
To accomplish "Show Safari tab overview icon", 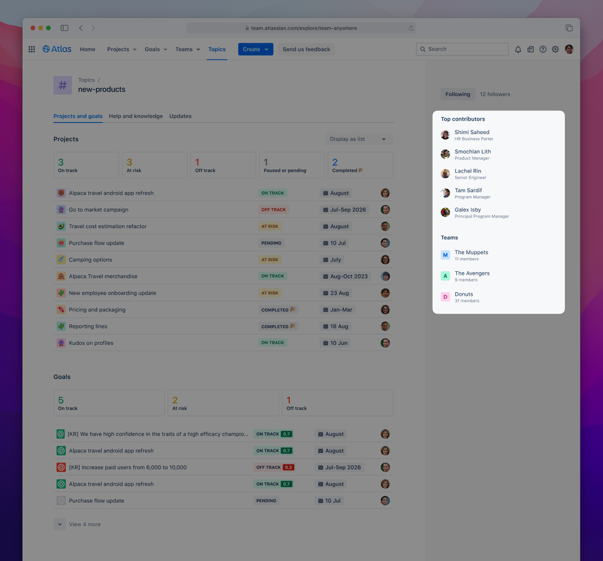I will (569, 28).
